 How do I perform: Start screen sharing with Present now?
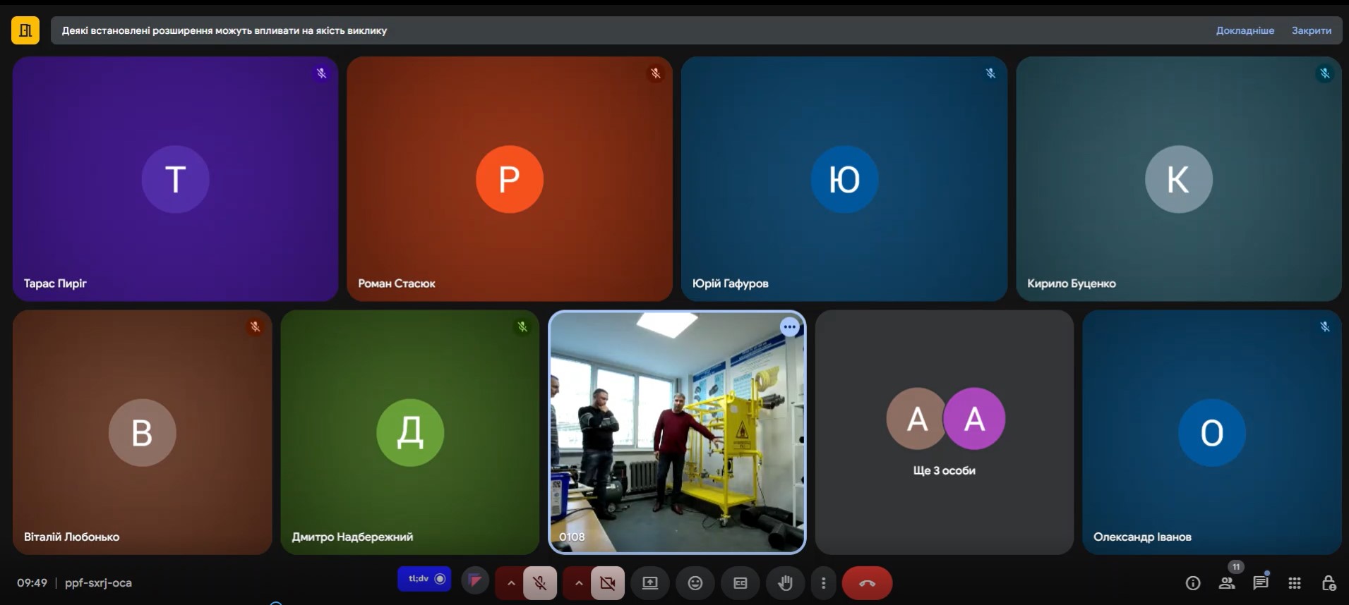[x=649, y=583]
